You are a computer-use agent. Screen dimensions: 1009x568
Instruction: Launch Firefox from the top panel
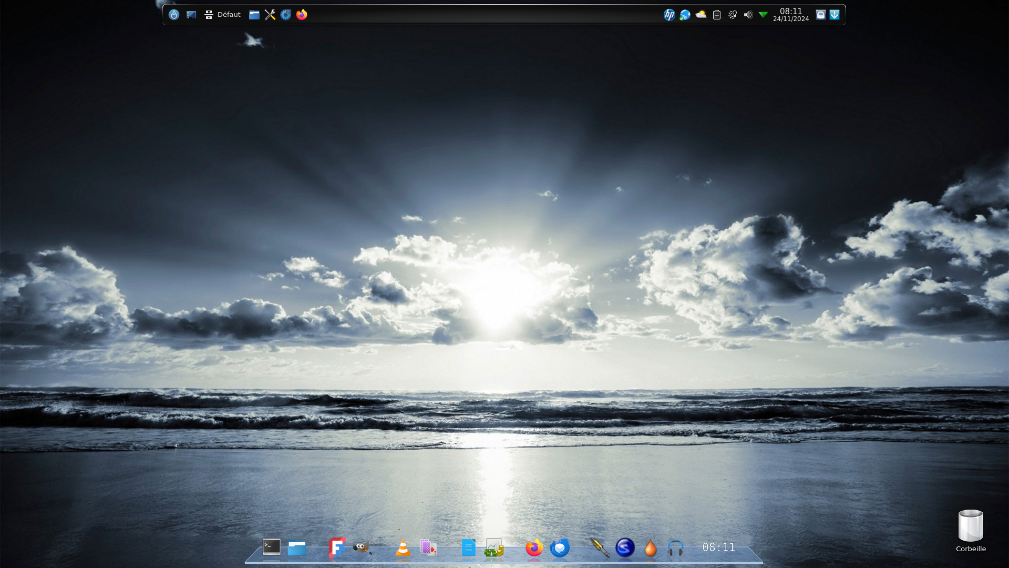point(302,15)
